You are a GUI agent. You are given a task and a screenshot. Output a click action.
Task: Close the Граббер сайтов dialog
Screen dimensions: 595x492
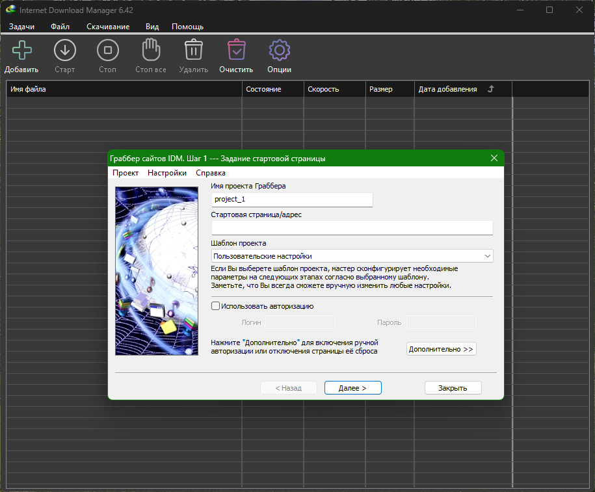click(494, 158)
